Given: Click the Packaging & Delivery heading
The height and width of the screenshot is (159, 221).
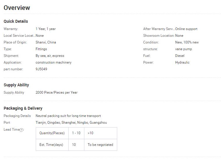Looking at the screenshot, I should click(x=23, y=108).
